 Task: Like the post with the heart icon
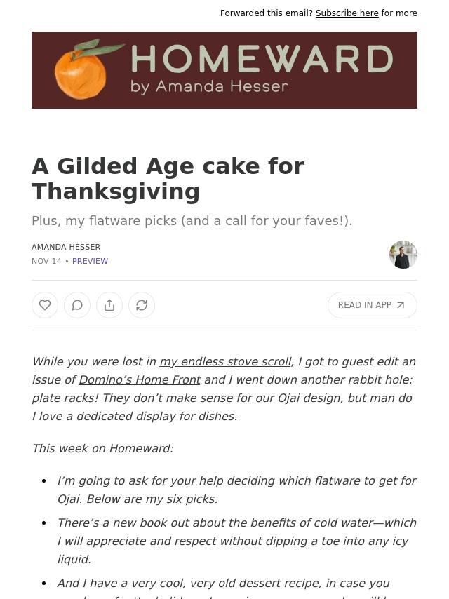[x=45, y=305]
